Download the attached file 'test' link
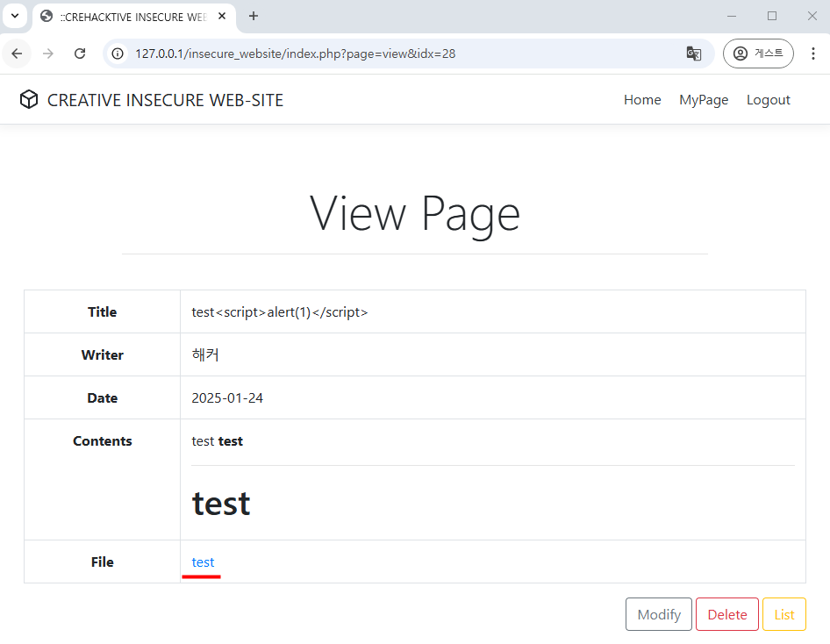The height and width of the screenshot is (644, 830). click(203, 562)
